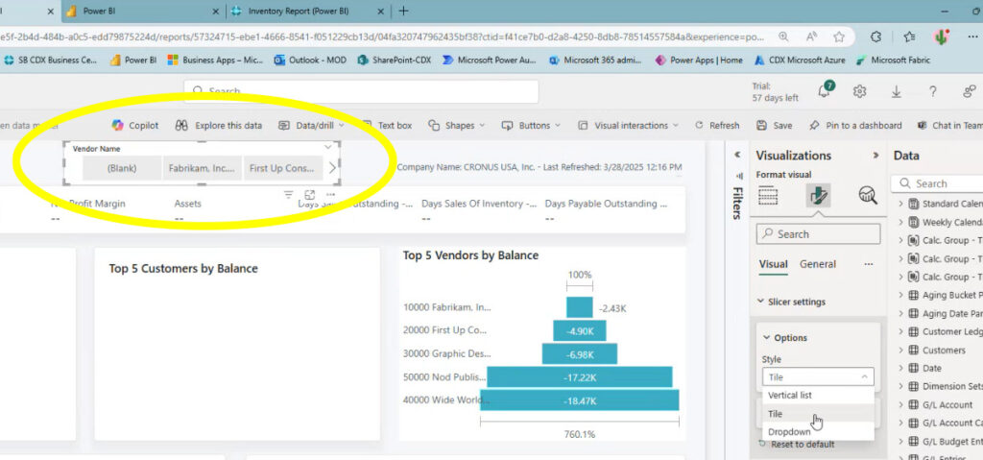Click the G/L Budget Ent table icon

913,441
